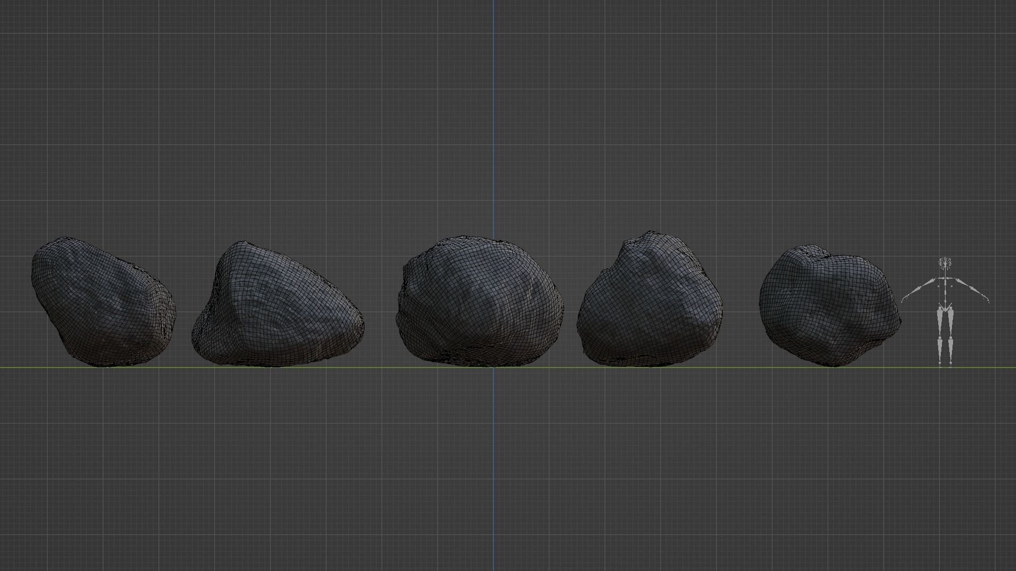The image size is (1016, 571).
Task: Select the human scale reference figure
Action: click(x=945, y=312)
